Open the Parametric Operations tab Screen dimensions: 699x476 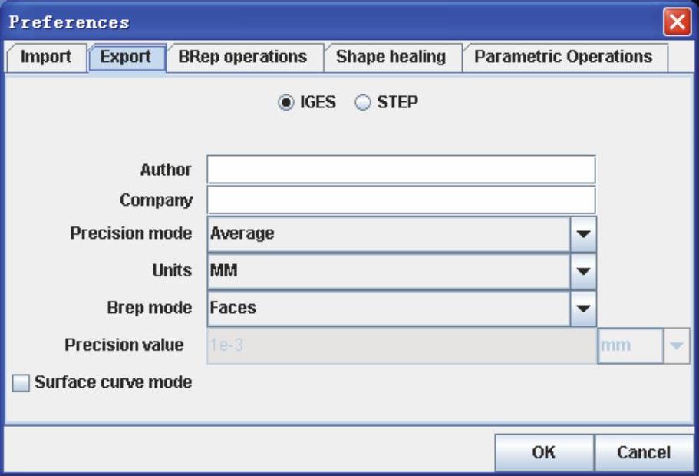click(x=563, y=58)
